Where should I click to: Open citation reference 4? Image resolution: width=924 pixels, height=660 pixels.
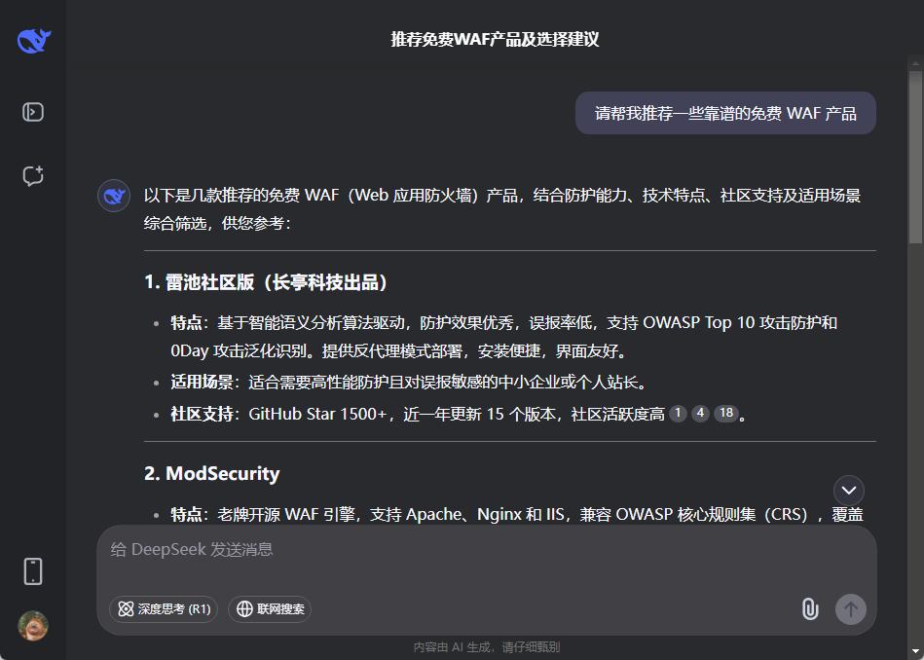click(700, 413)
